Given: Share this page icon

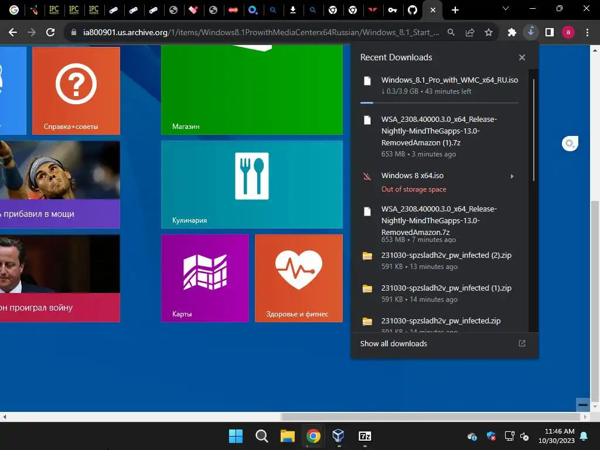Looking at the screenshot, I should coord(470,33).
